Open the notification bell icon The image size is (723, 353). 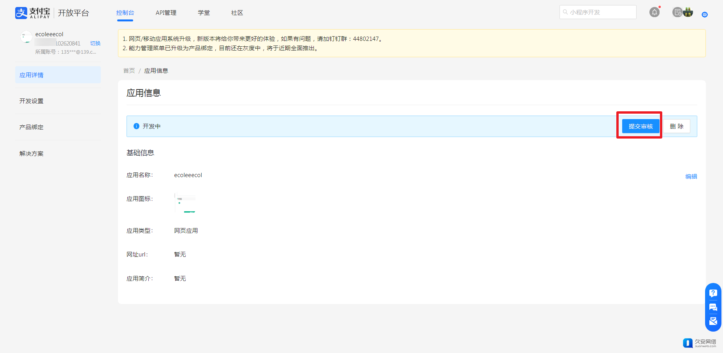(x=654, y=12)
